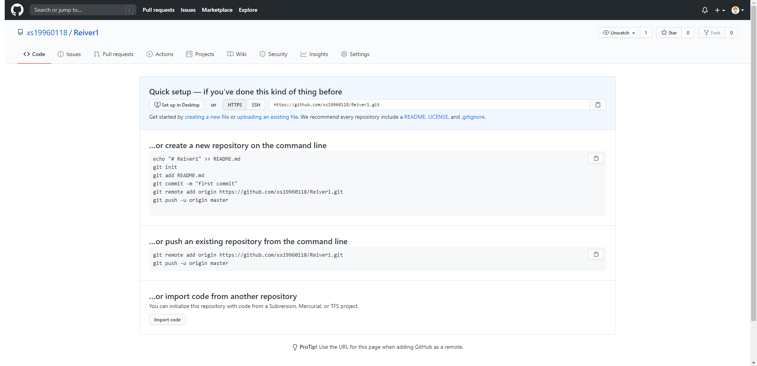757x366 pixels.
Task: Open the stargazers count next to Star
Action: tap(688, 33)
